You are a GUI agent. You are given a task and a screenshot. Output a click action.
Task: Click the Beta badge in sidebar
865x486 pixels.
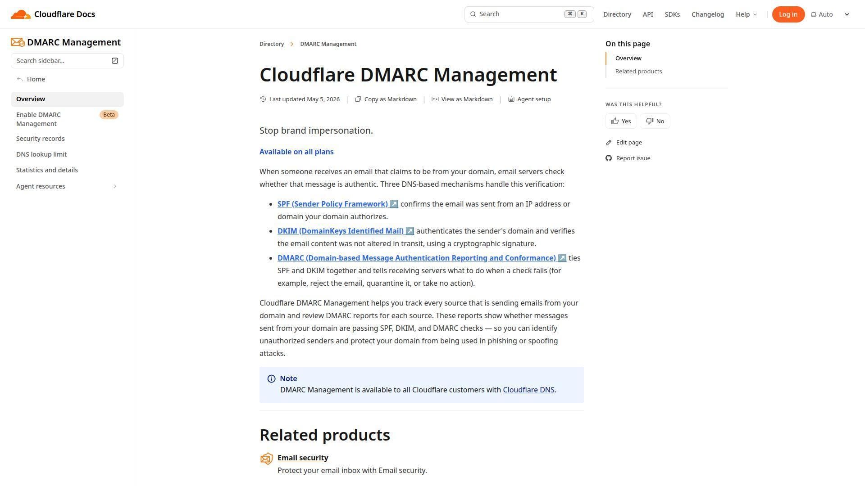coord(109,115)
